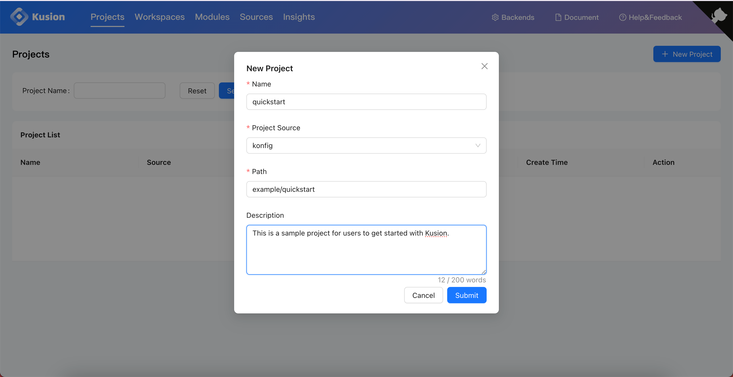The image size is (733, 377).
Task: Open the konfig source selector
Action: pyautogui.click(x=366, y=145)
